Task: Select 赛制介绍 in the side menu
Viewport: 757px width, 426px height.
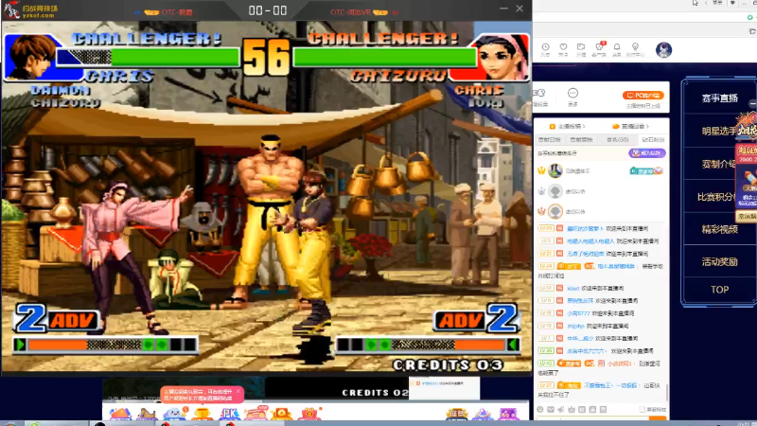Action: click(x=718, y=164)
